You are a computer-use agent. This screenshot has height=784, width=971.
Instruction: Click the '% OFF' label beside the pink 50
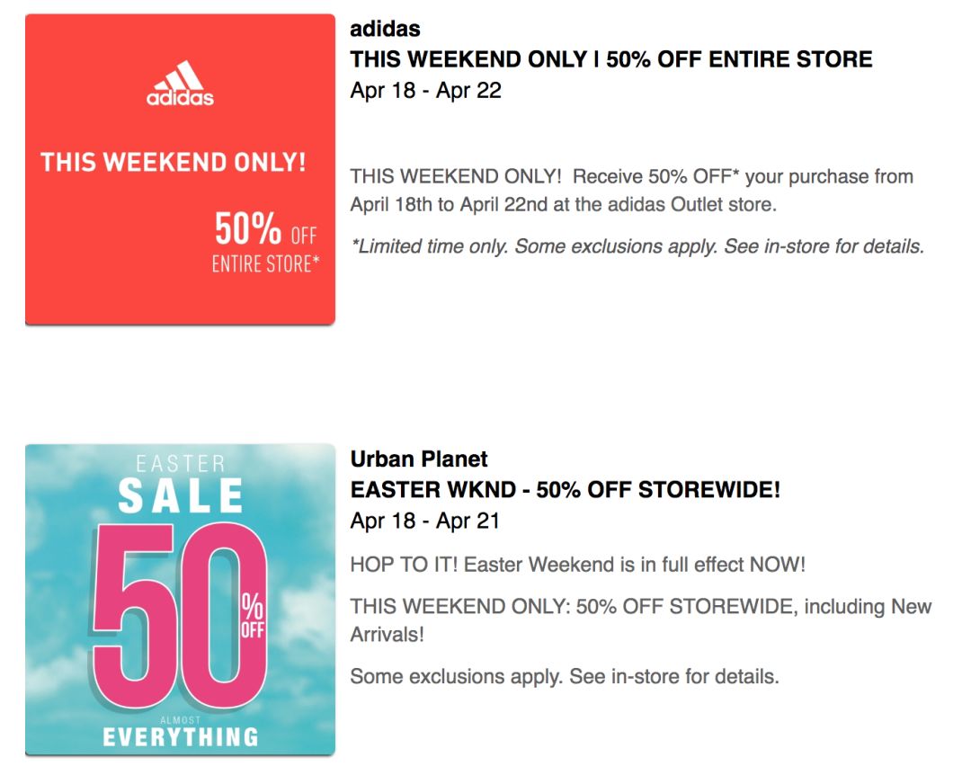(x=252, y=615)
